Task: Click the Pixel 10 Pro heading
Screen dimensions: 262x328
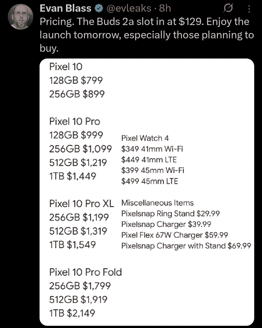Action: [75, 121]
